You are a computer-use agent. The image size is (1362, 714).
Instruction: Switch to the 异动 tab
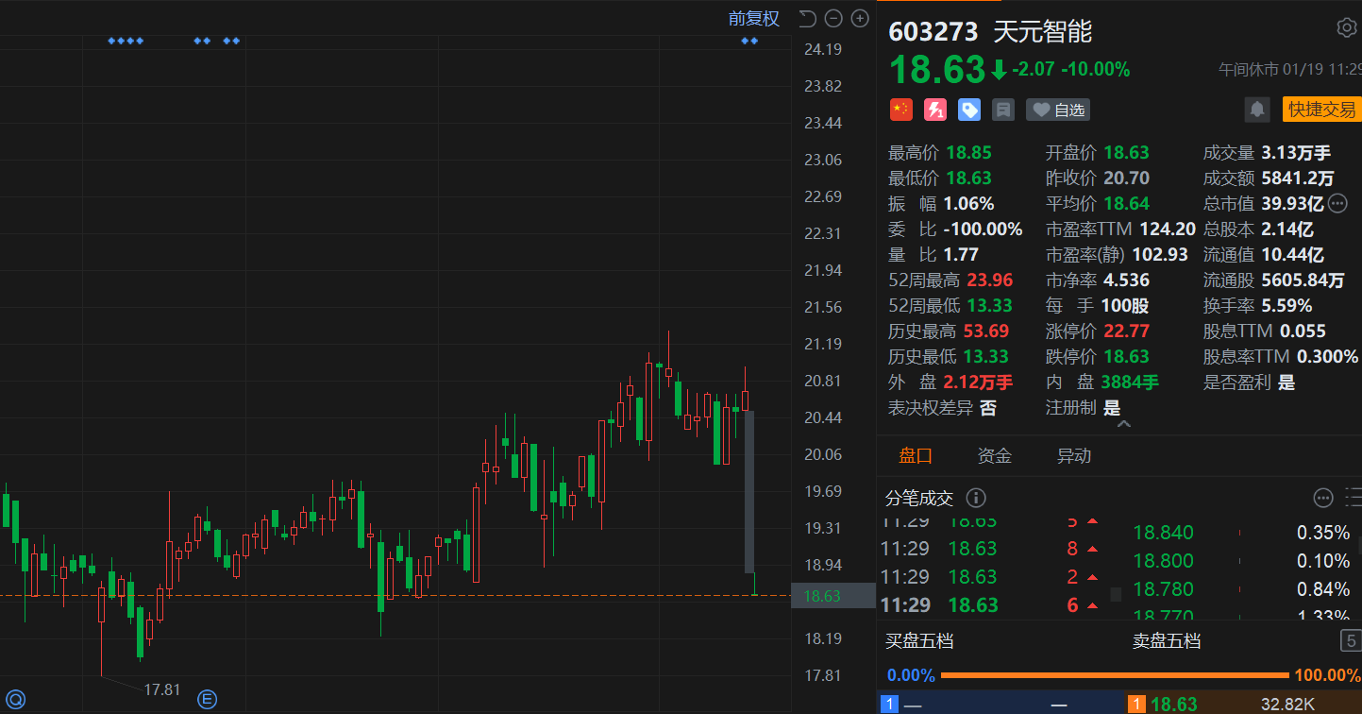pyautogui.click(x=1073, y=456)
